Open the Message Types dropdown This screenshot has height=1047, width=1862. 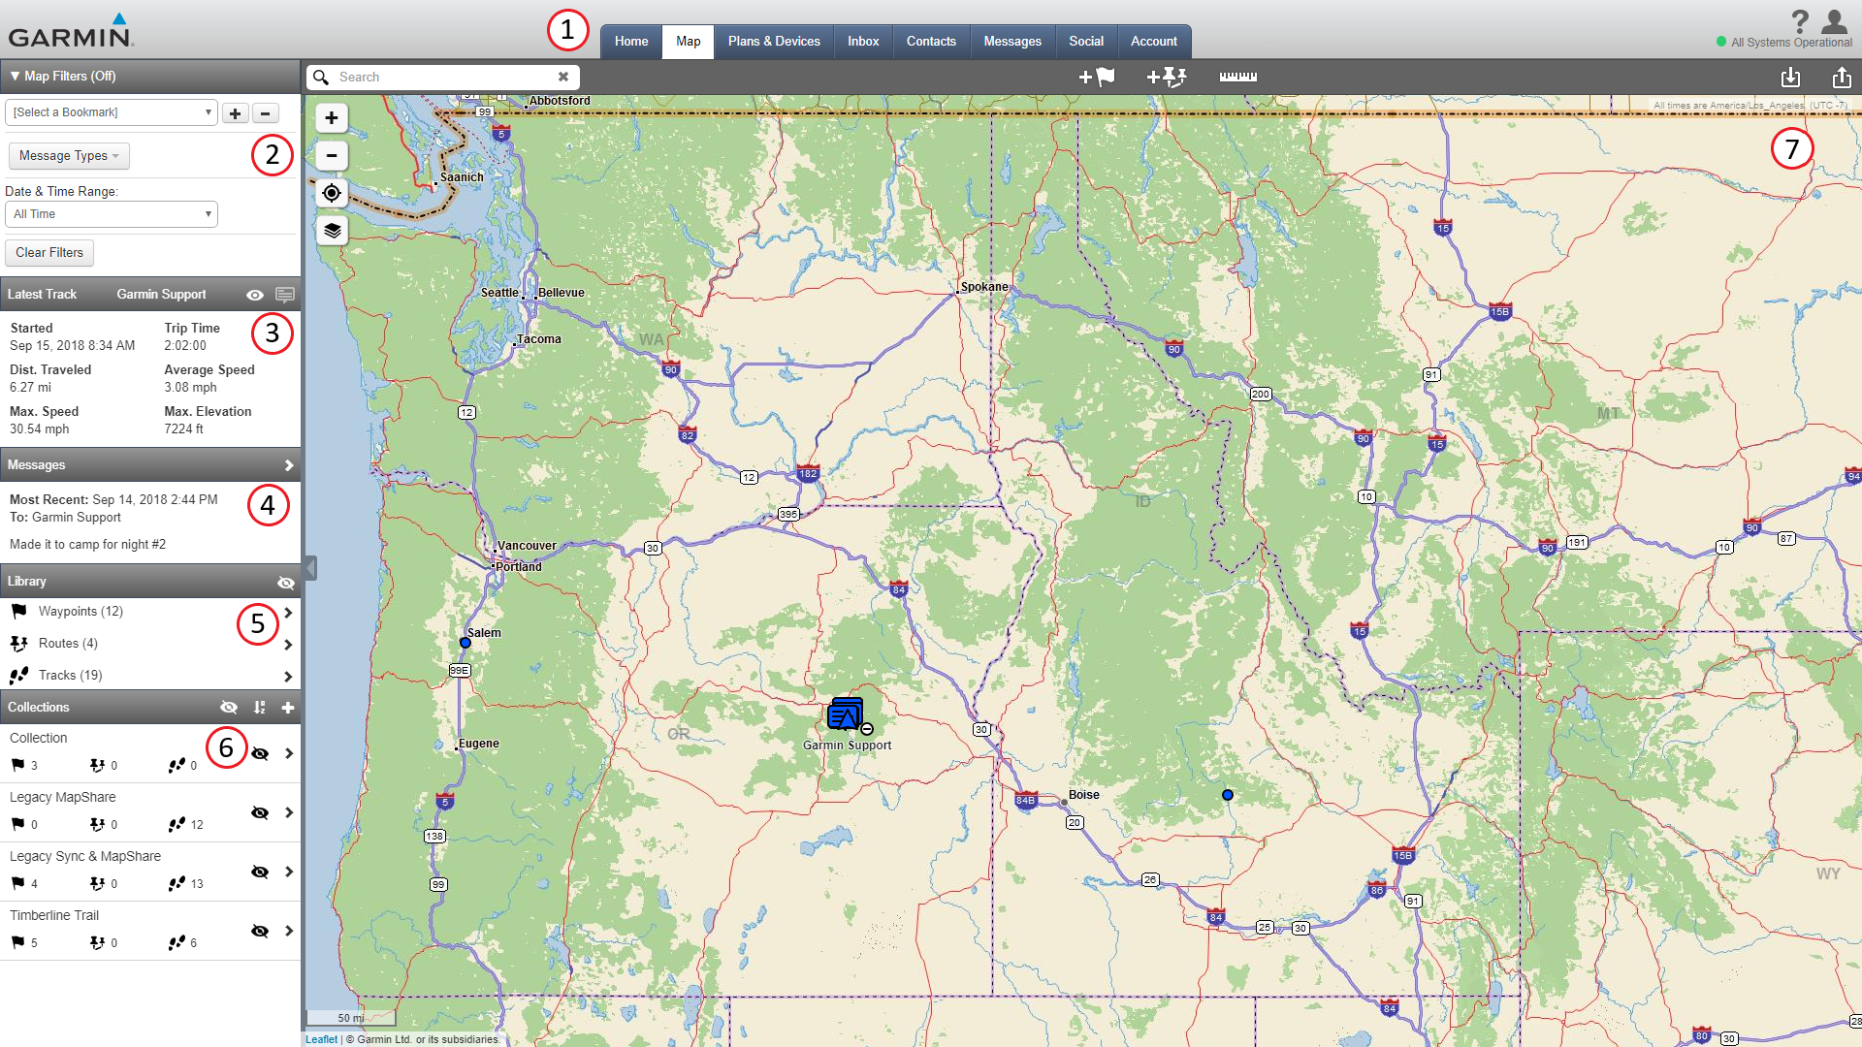(69, 156)
